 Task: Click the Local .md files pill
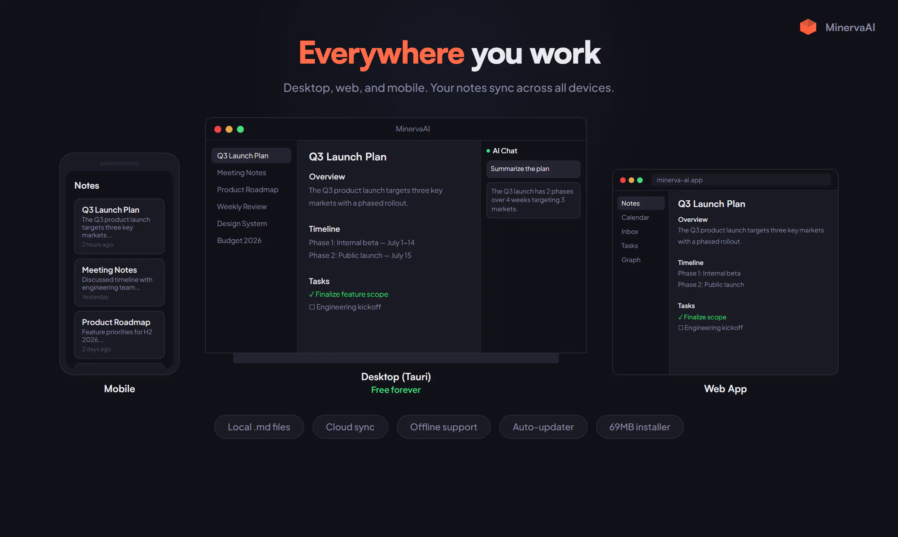[259, 427]
